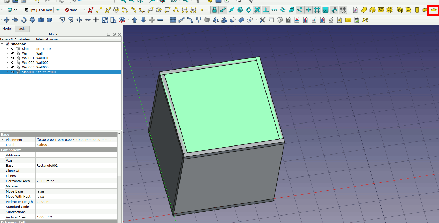Hide the Wall002 object via eye icon
Screen dimensions: 439x223
tap(13, 63)
